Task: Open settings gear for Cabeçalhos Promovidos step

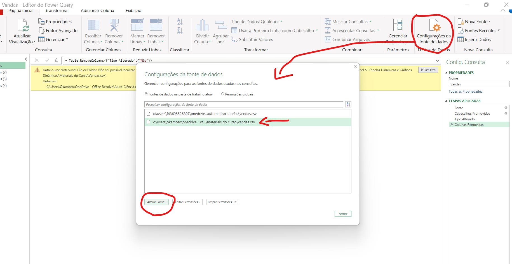Action: (x=506, y=113)
